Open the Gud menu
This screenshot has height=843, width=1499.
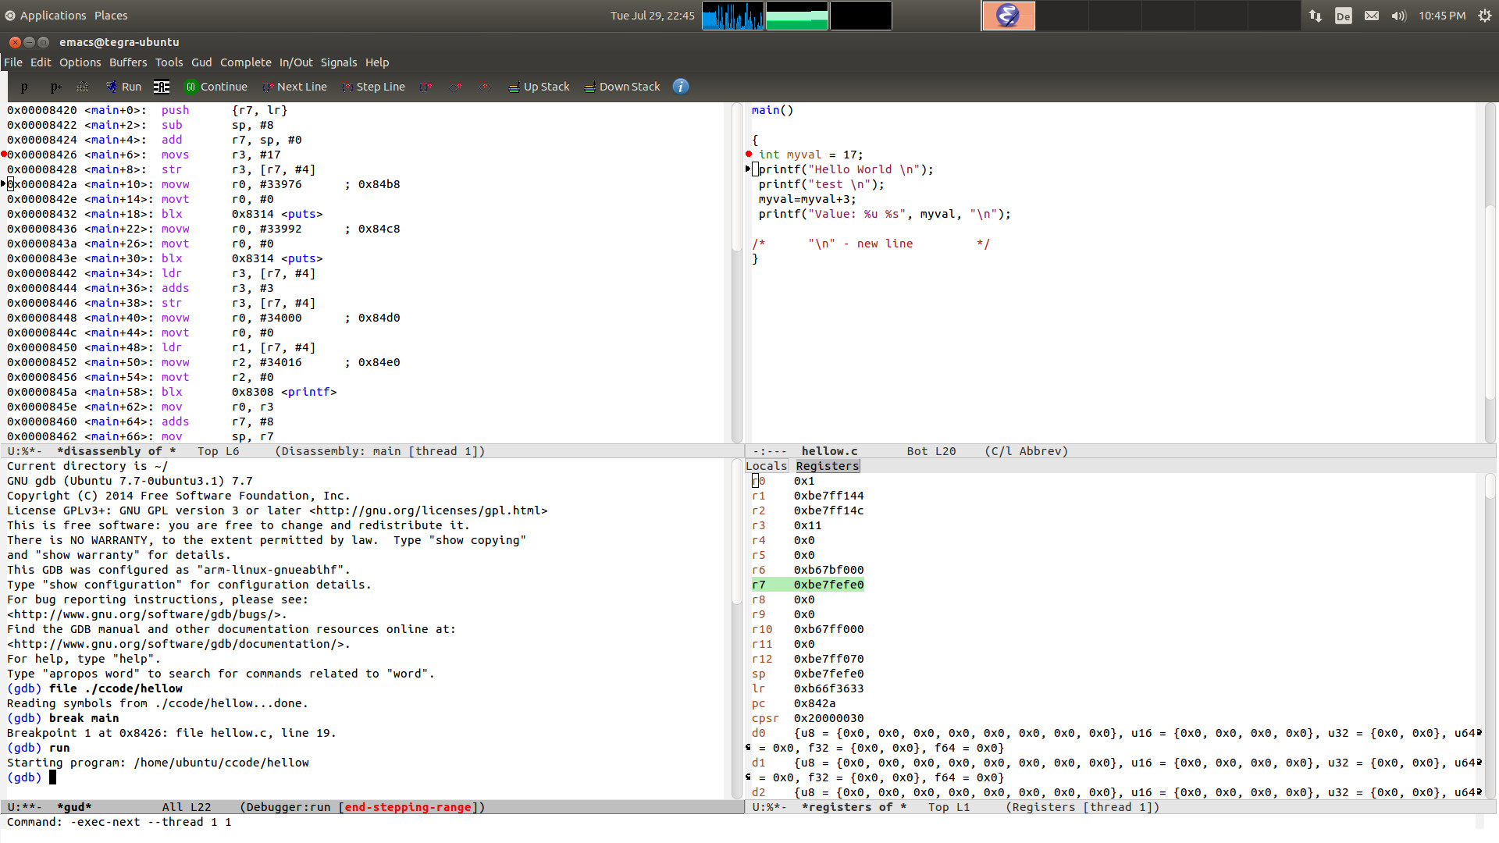point(201,62)
